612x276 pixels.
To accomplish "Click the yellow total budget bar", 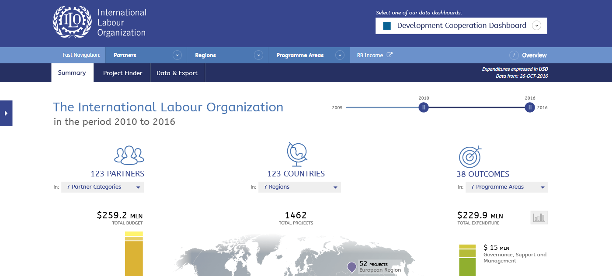I will [x=134, y=253].
